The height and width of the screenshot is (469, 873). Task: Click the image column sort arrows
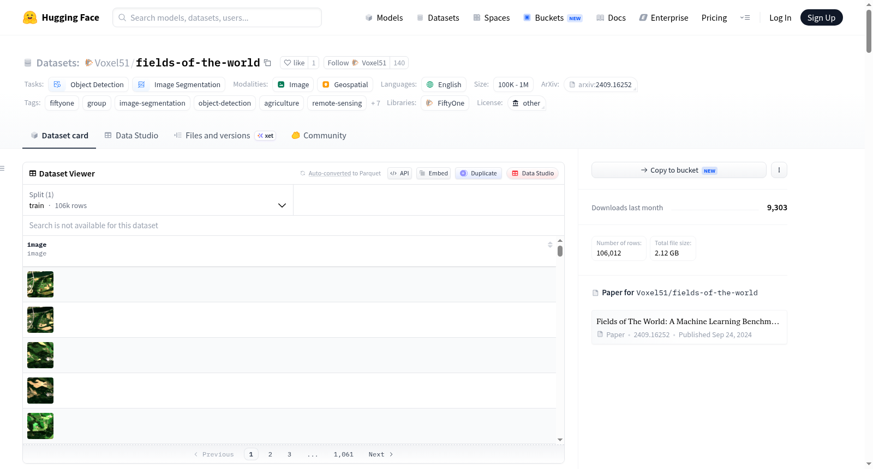tap(550, 245)
